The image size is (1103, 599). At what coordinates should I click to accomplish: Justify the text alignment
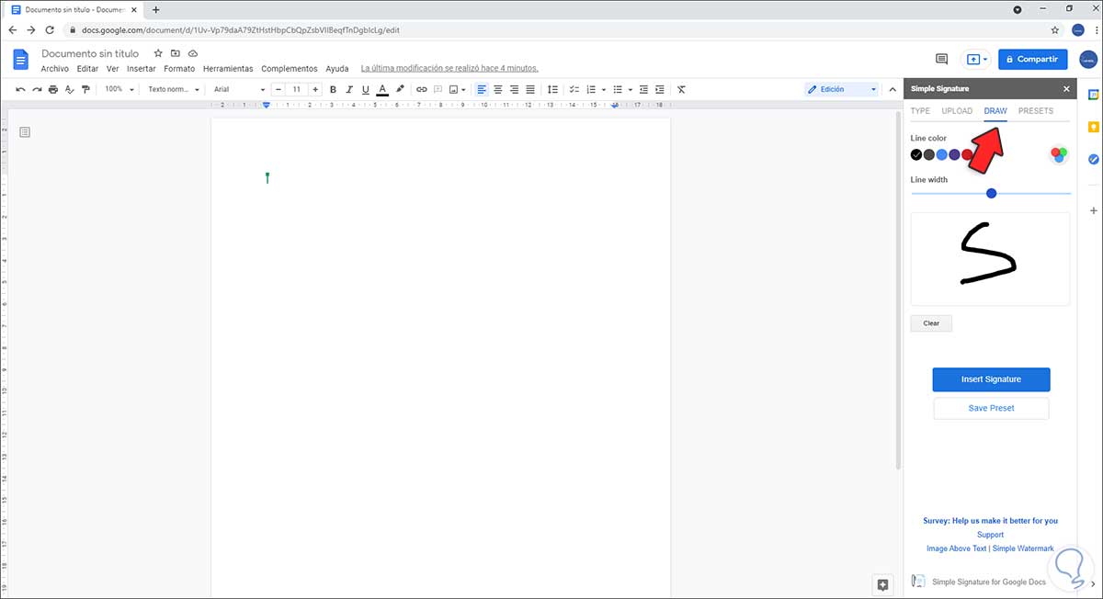(x=530, y=89)
